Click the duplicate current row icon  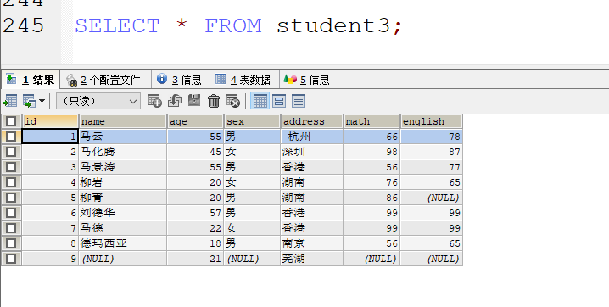coord(175,101)
